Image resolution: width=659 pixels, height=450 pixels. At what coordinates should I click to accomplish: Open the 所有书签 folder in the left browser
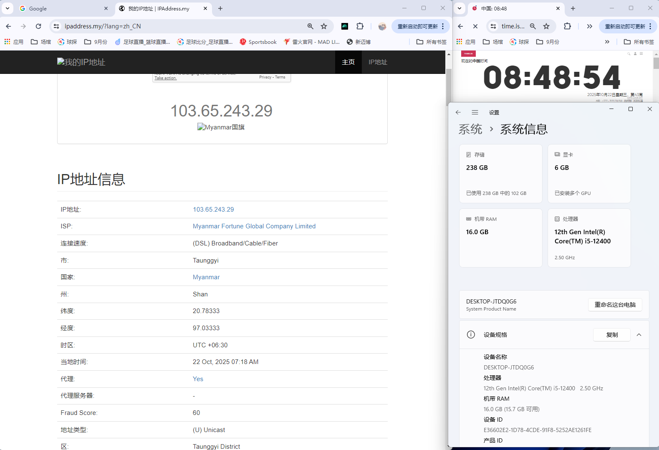tap(432, 42)
